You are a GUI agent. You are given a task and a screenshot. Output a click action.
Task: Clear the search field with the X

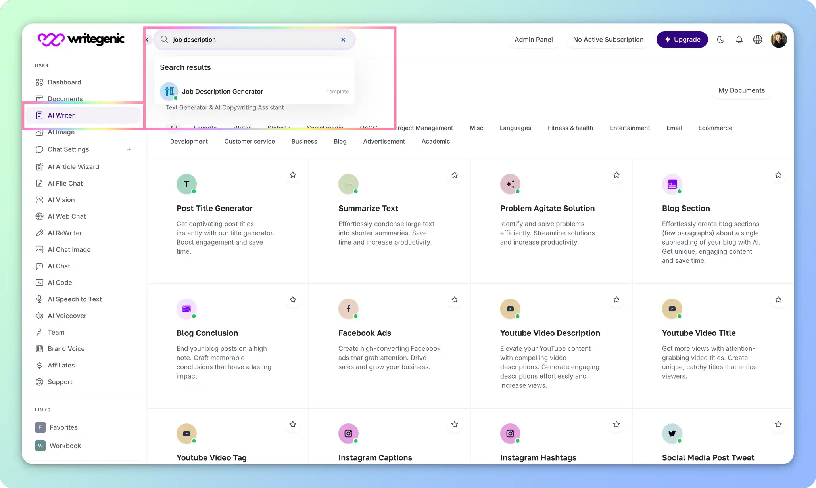[x=343, y=40]
